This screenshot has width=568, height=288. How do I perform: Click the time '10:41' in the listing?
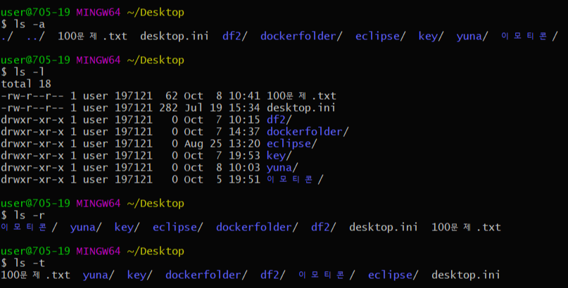coord(244,96)
